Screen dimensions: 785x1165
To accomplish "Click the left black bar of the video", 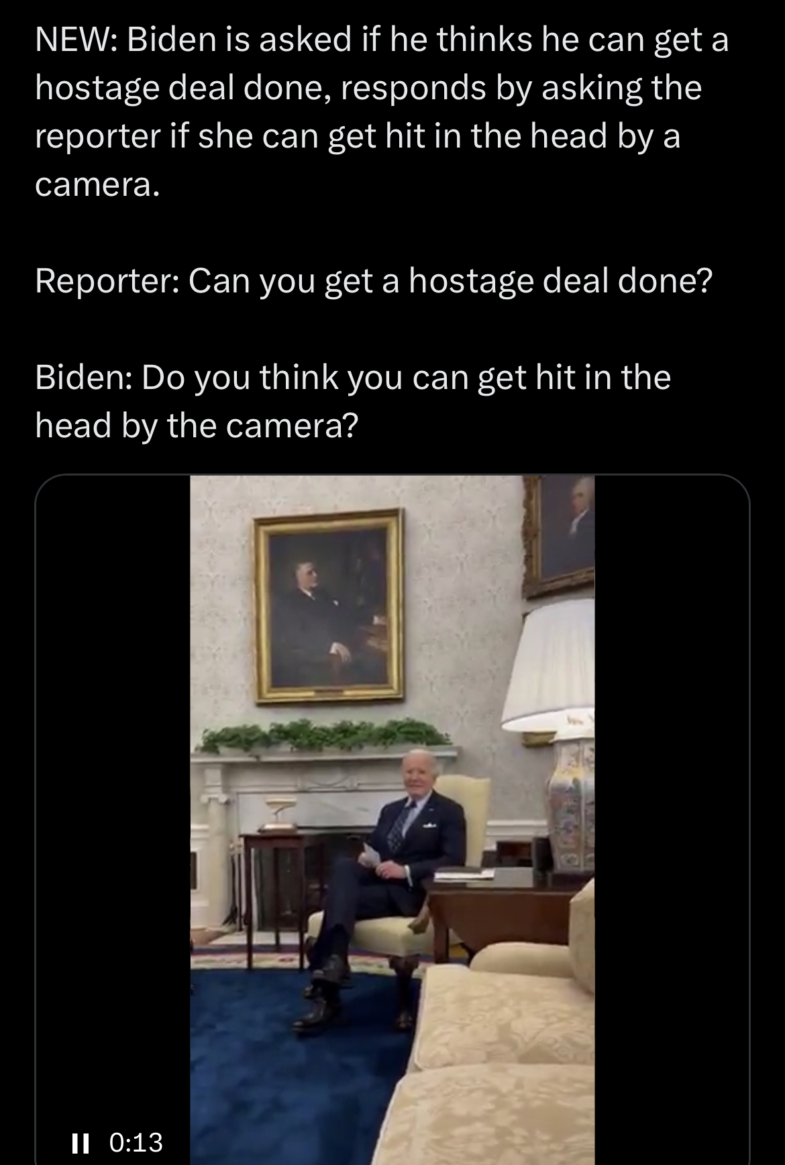I will click(x=113, y=820).
